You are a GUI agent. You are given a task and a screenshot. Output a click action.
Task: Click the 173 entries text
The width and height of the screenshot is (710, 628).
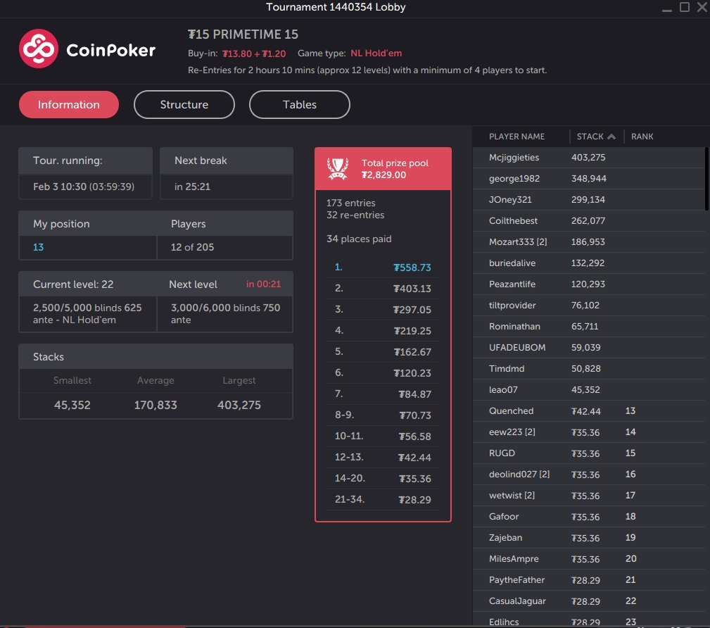(351, 203)
